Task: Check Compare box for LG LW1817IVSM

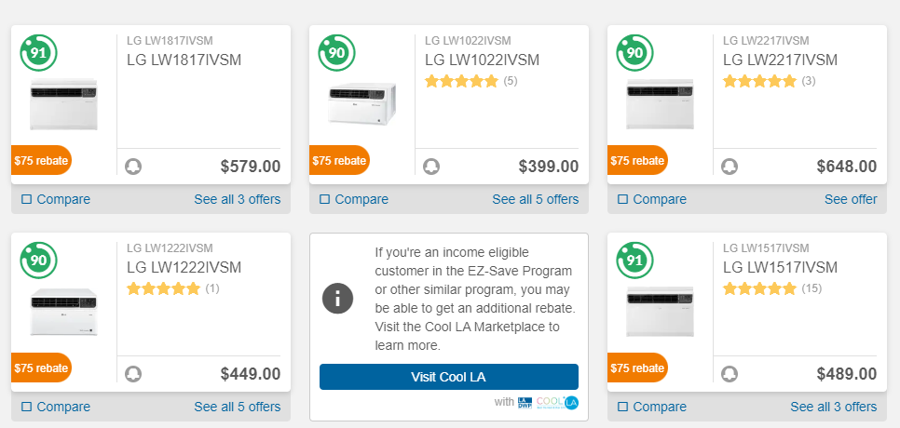Action: (26, 199)
